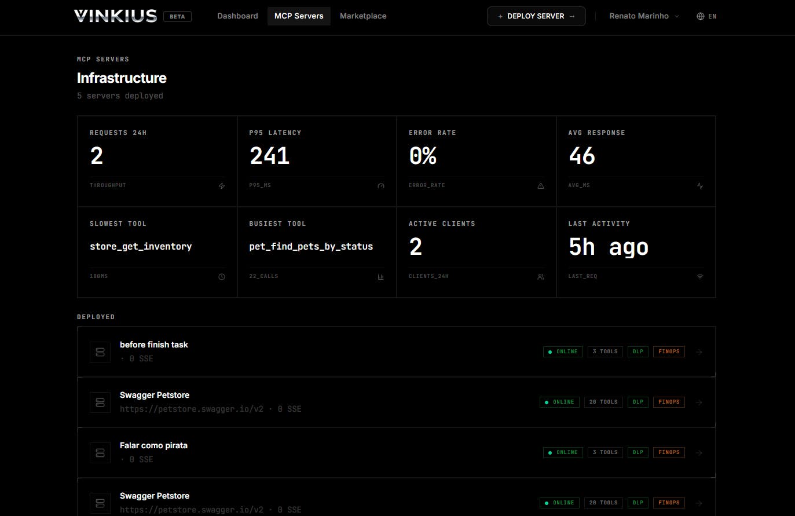
Task: Click ONLINE badge on Falar como pirata
Action: click(563, 452)
